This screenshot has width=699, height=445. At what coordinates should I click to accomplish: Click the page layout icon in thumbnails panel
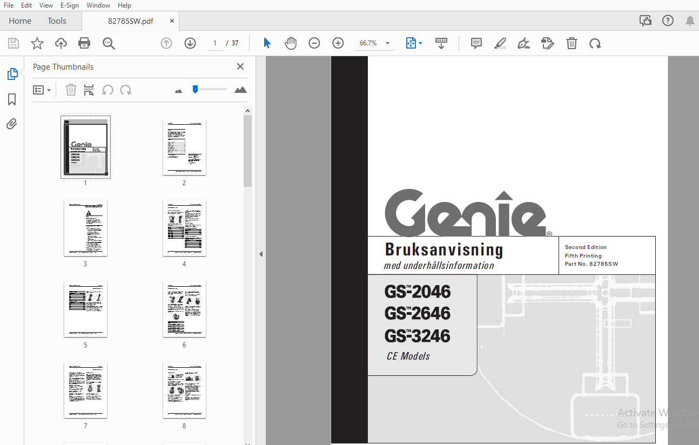[x=89, y=90]
